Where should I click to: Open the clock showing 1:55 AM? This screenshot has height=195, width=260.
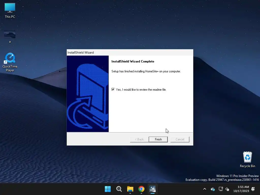(x=241, y=189)
